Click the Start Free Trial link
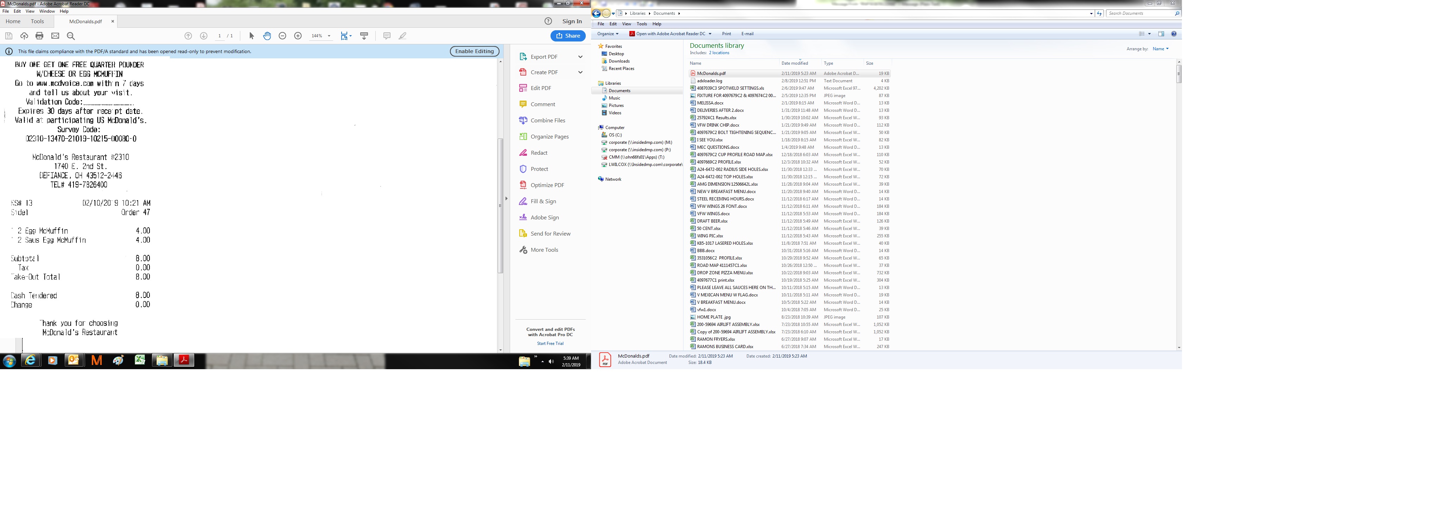The width and height of the screenshot is (1430, 507). pyautogui.click(x=550, y=344)
